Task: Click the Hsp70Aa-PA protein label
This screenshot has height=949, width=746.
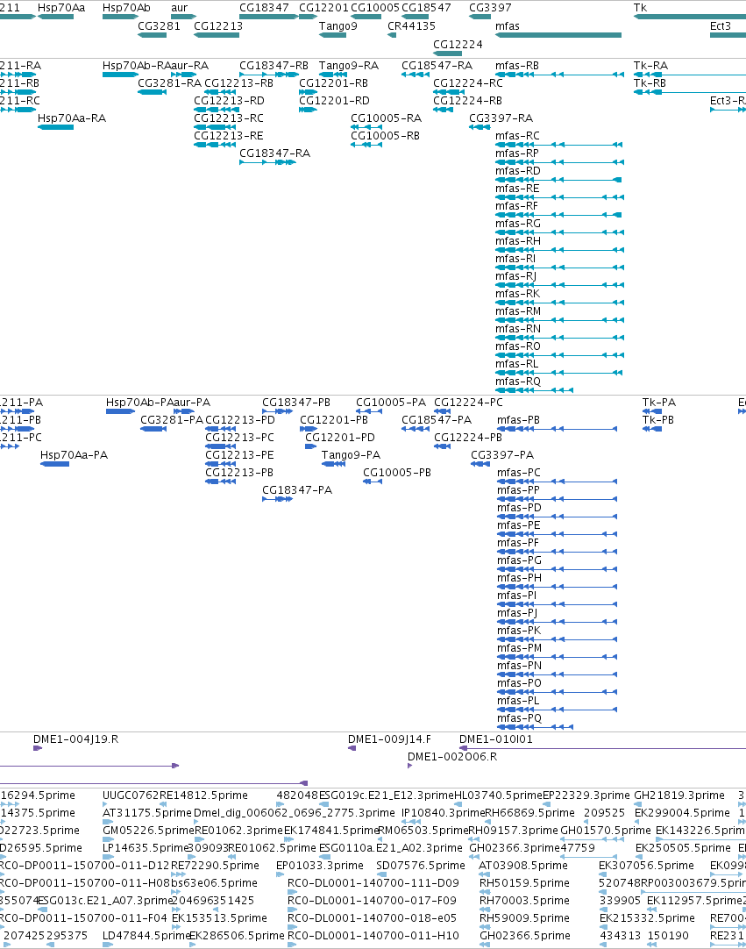Action: click(x=74, y=455)
